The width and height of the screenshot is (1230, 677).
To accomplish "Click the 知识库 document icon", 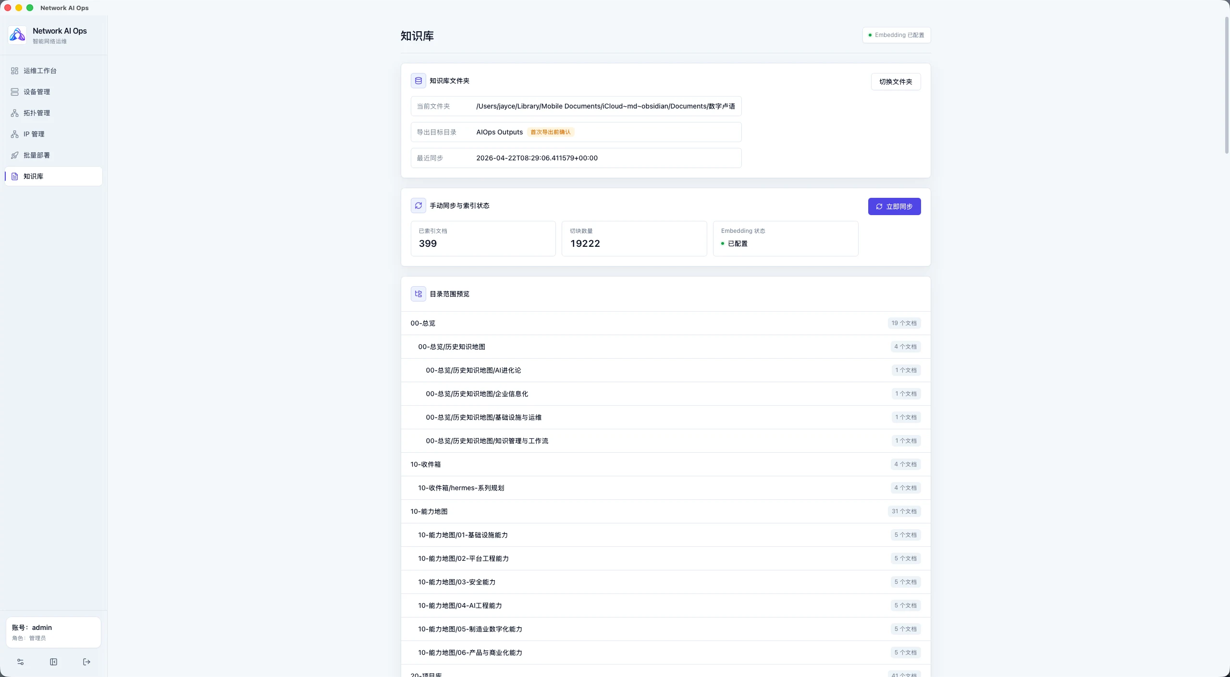I will click(x=15, y=176).
